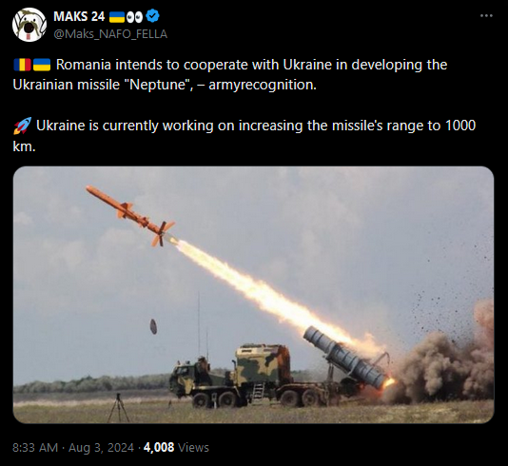508x466 pixels.
Task: Click the orange missile in the photo
Action: click(131, 215)
